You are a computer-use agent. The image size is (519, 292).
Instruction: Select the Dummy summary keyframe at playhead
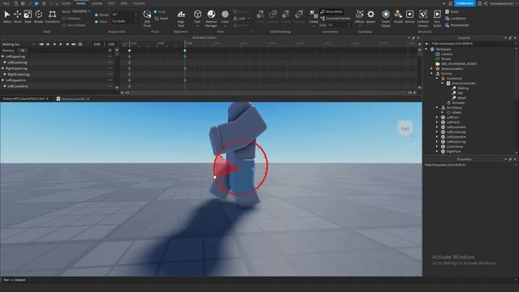coord(185,50)
